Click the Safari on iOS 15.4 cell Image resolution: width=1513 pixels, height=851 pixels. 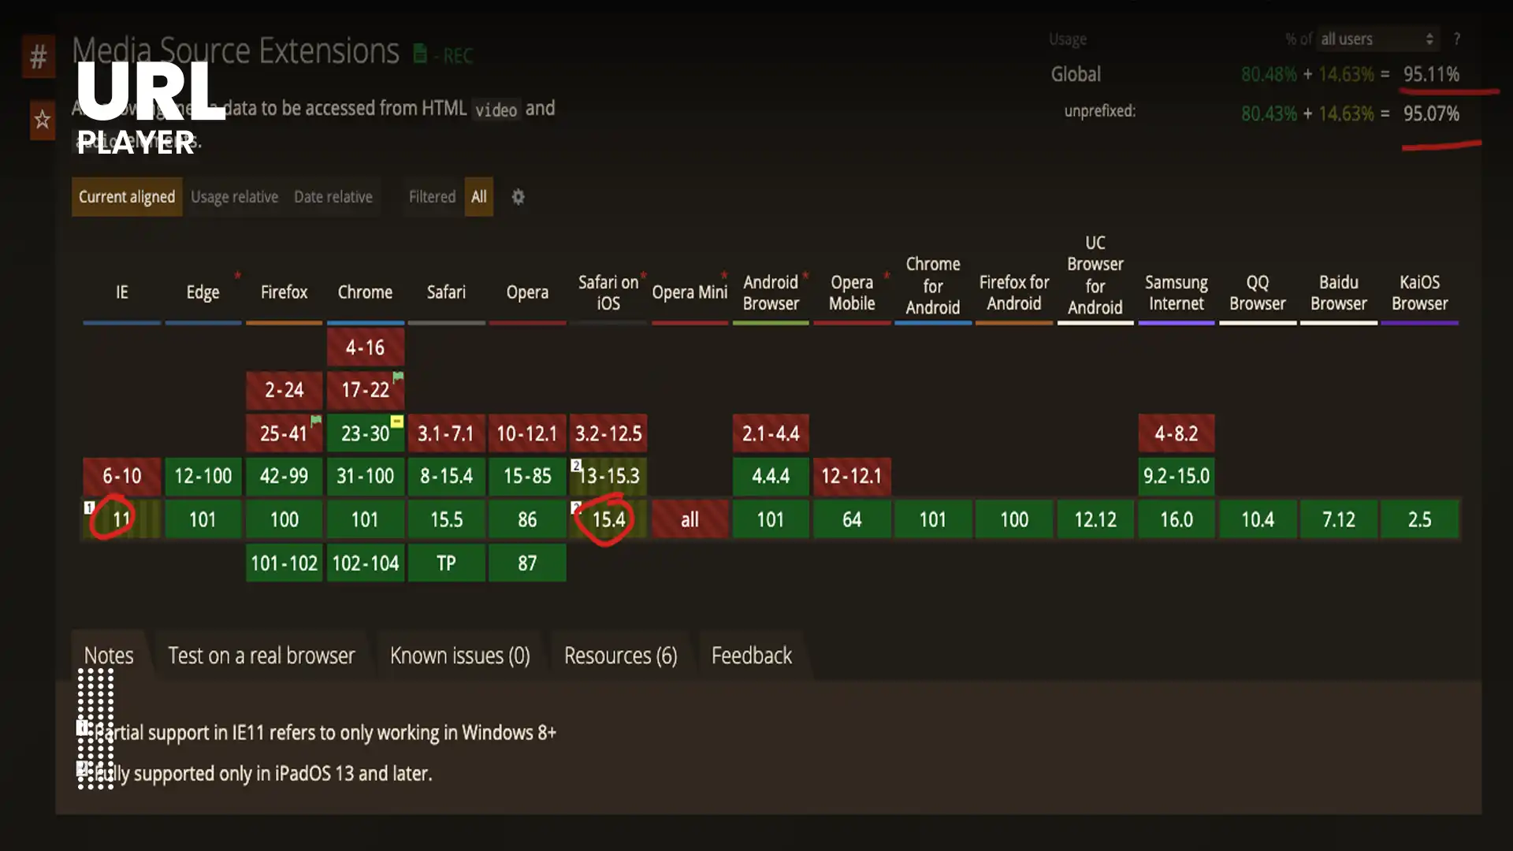coord(608,519)
